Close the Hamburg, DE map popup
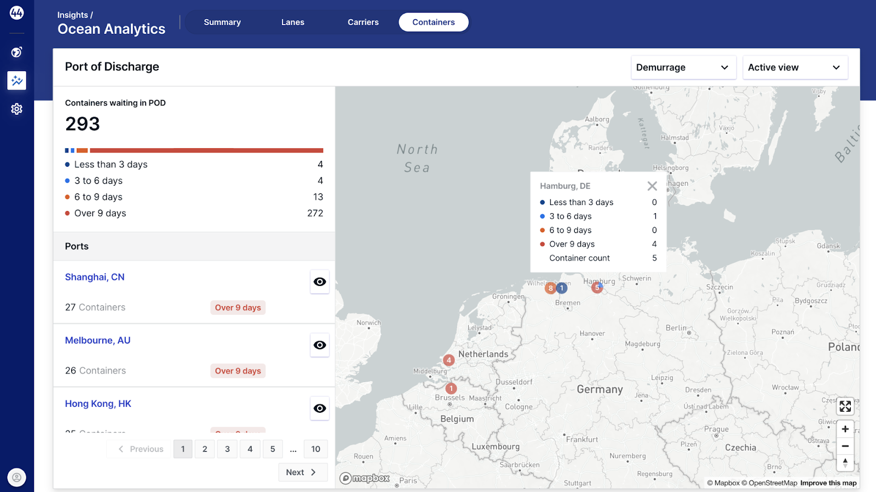The width and height of the screenshot is (876, 492). [x=652, y=186]
